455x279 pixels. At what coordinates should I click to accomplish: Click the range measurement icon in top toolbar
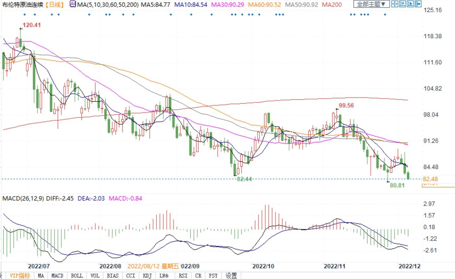tap(402, 4)
